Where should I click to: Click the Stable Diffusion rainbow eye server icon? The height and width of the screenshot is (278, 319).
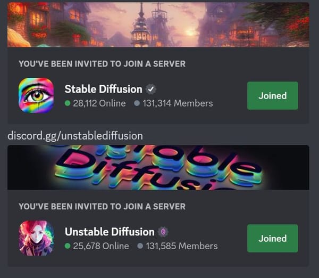point(36,95)
